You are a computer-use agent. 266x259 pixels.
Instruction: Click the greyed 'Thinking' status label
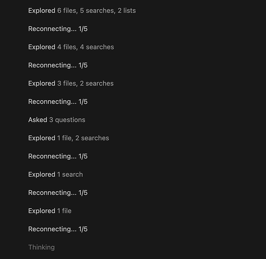pos(41,247)
